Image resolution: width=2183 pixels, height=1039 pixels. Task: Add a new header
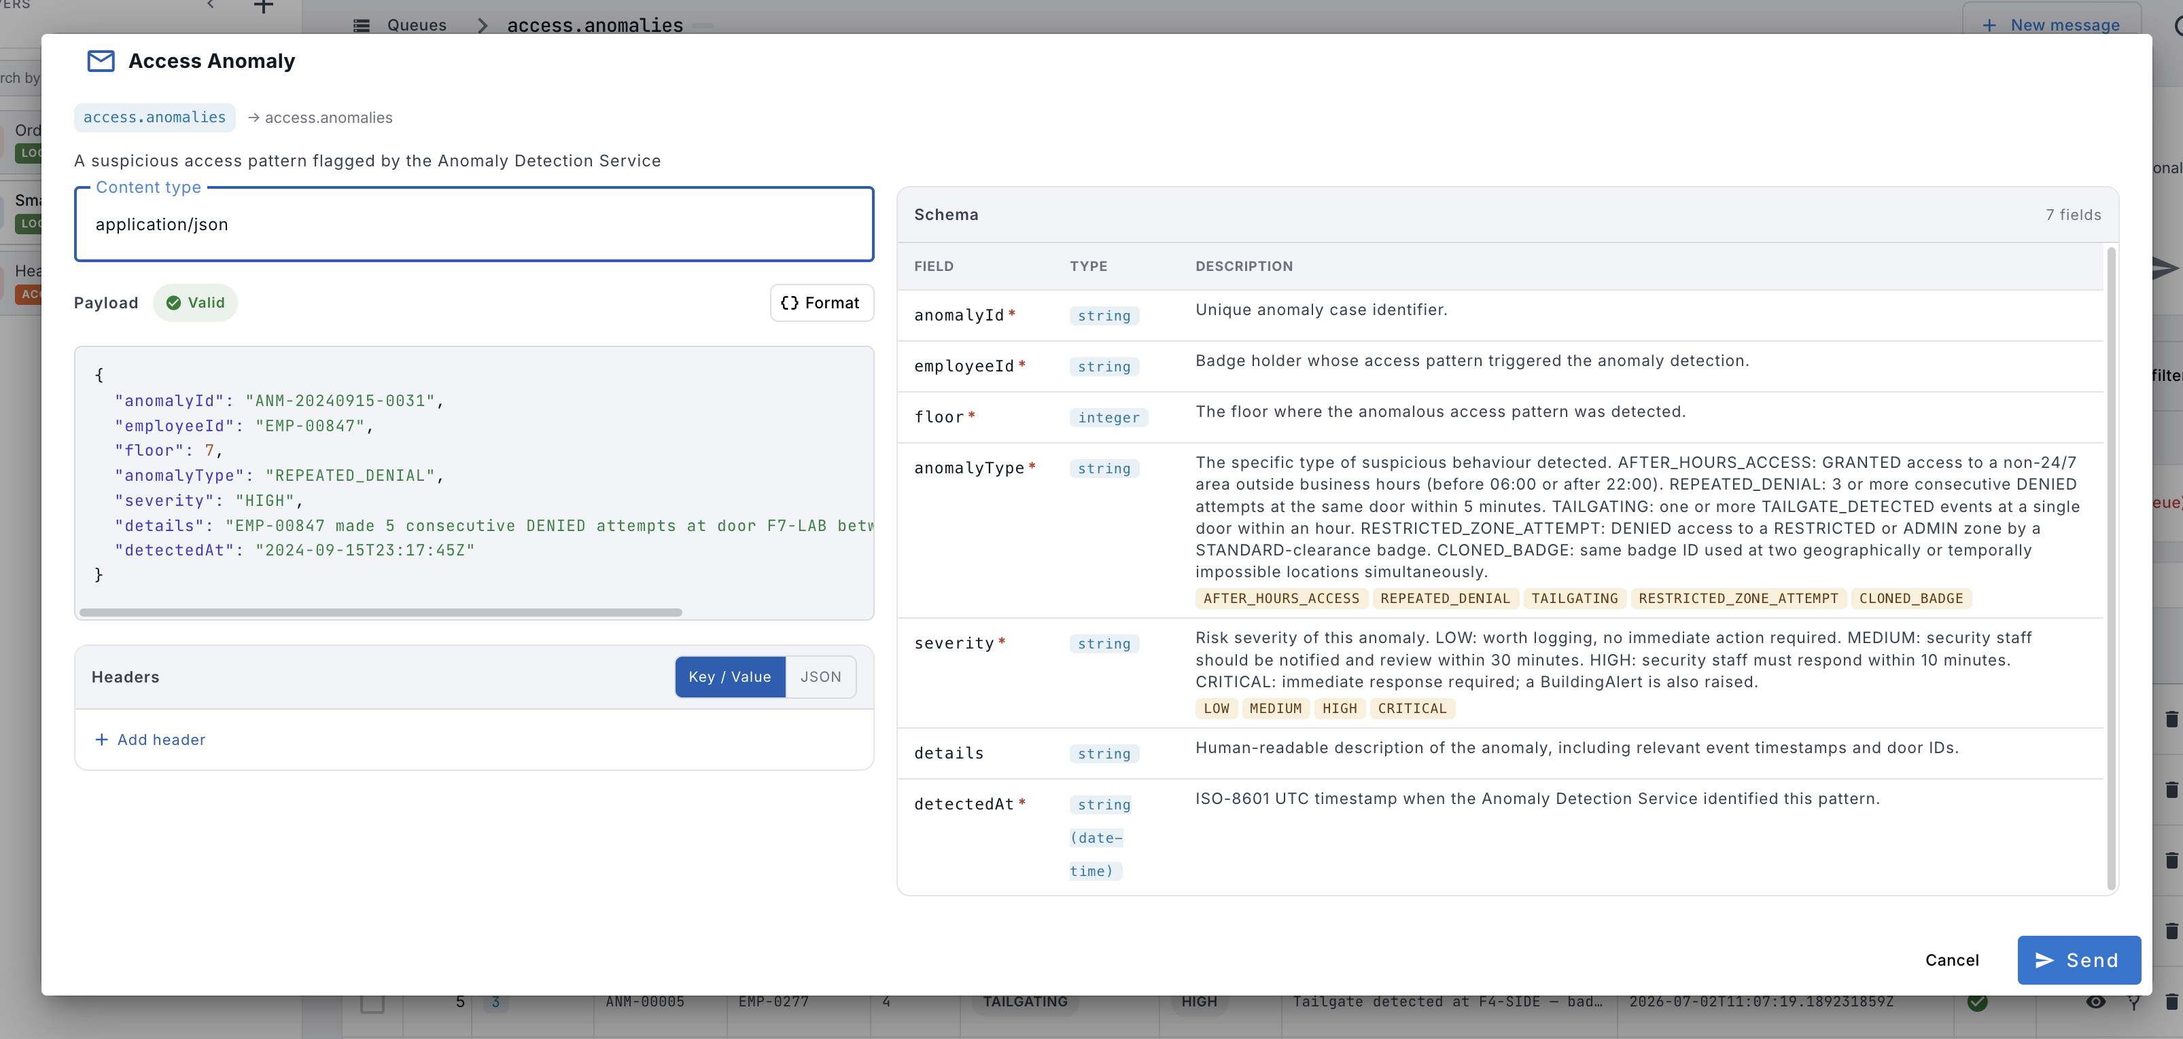pos(151,740)
